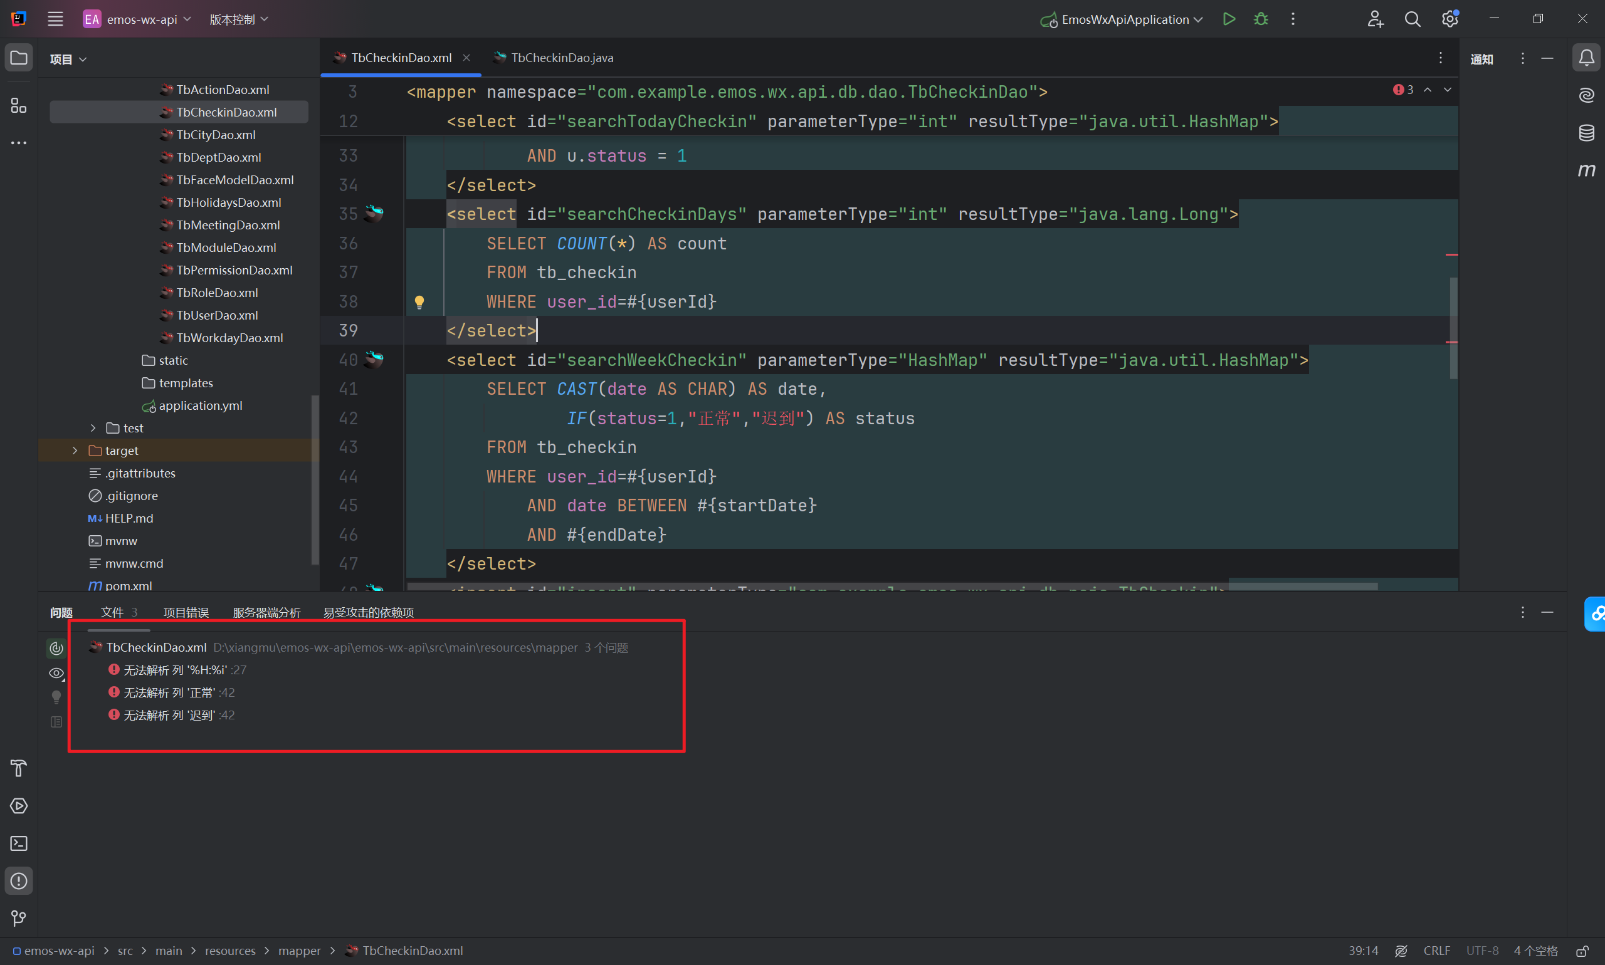Switch to 项目错误 tab
The image size is (1605, 965).
pyautogui.click(x=186, y=612)
